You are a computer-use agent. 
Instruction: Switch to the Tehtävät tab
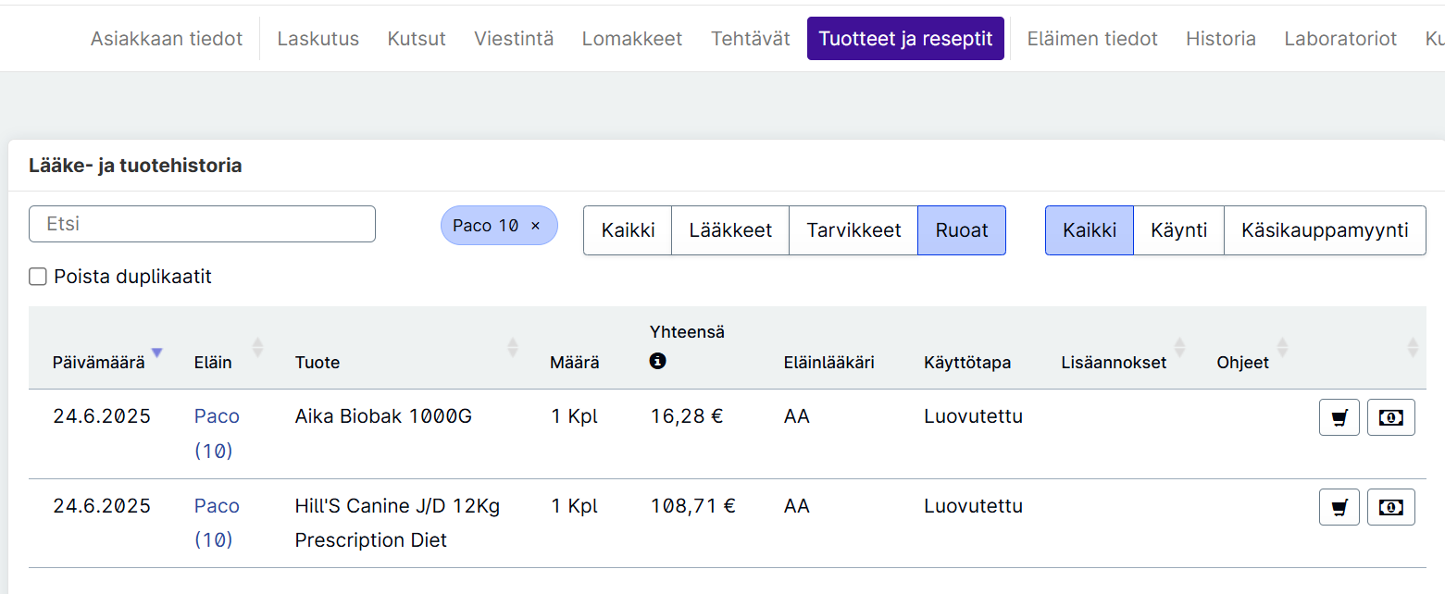pos(751,39)
